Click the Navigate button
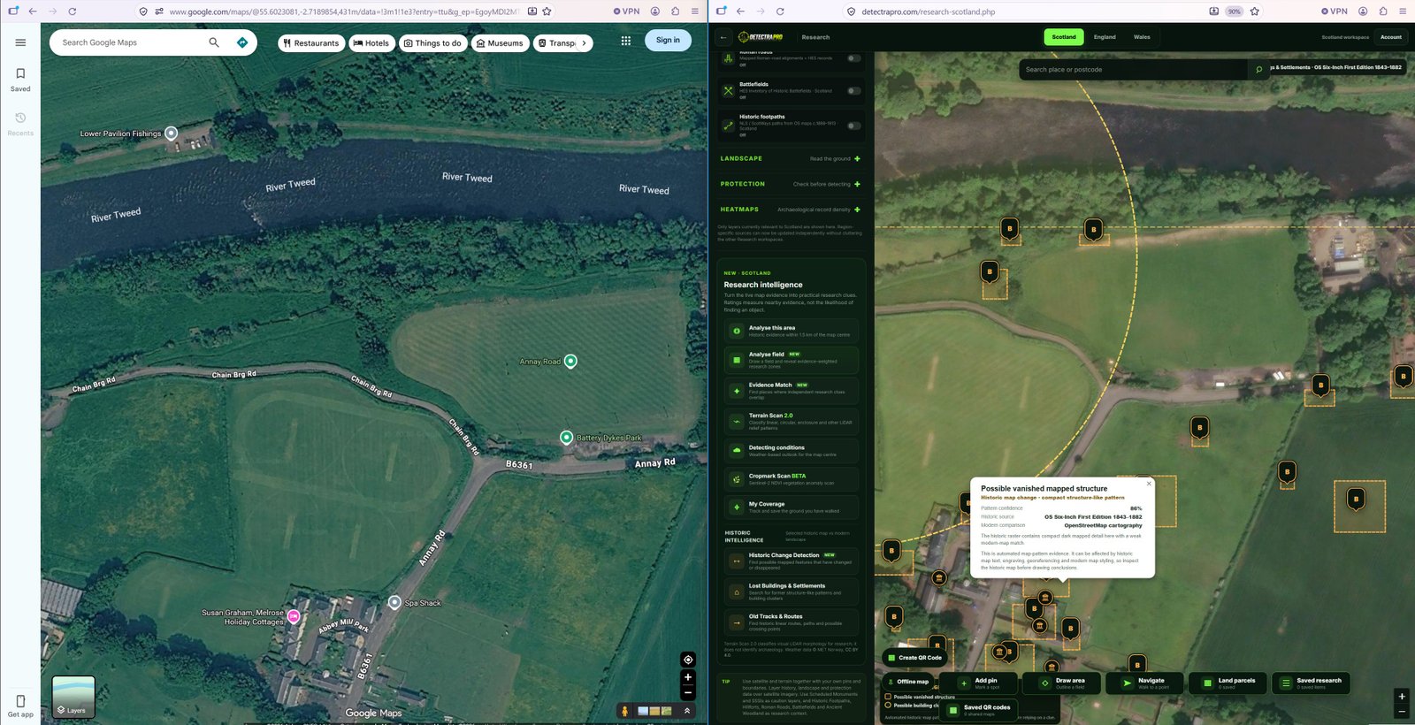This screenshot has width=1415, height=725. tap(1144, 683)
